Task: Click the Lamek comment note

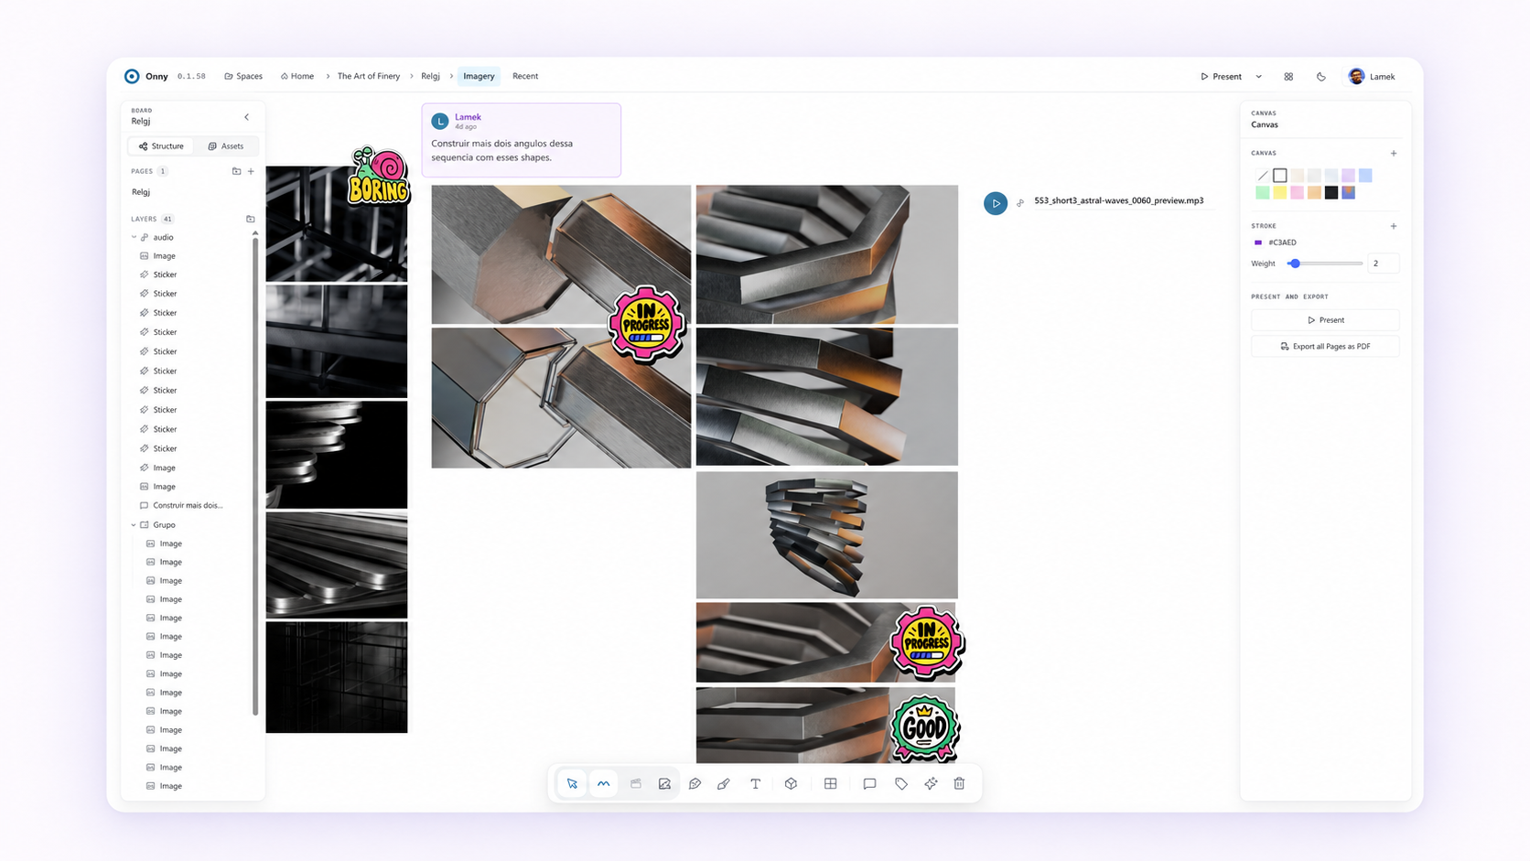Action: pyautogui.click(x=522, y=140)
